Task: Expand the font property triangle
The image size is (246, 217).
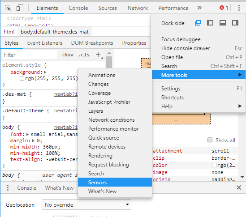Action: pos(27,134)
